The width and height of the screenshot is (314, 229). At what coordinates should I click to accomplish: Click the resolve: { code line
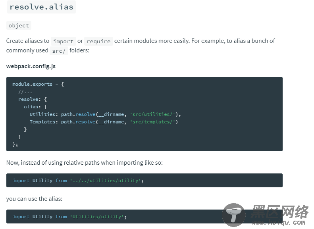(x=33, y=99)
